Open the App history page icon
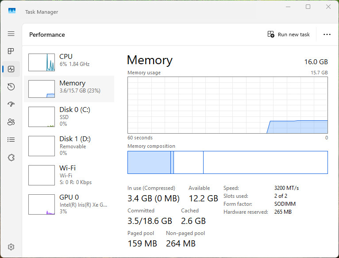The image size is (339, 258). point(11,86)
